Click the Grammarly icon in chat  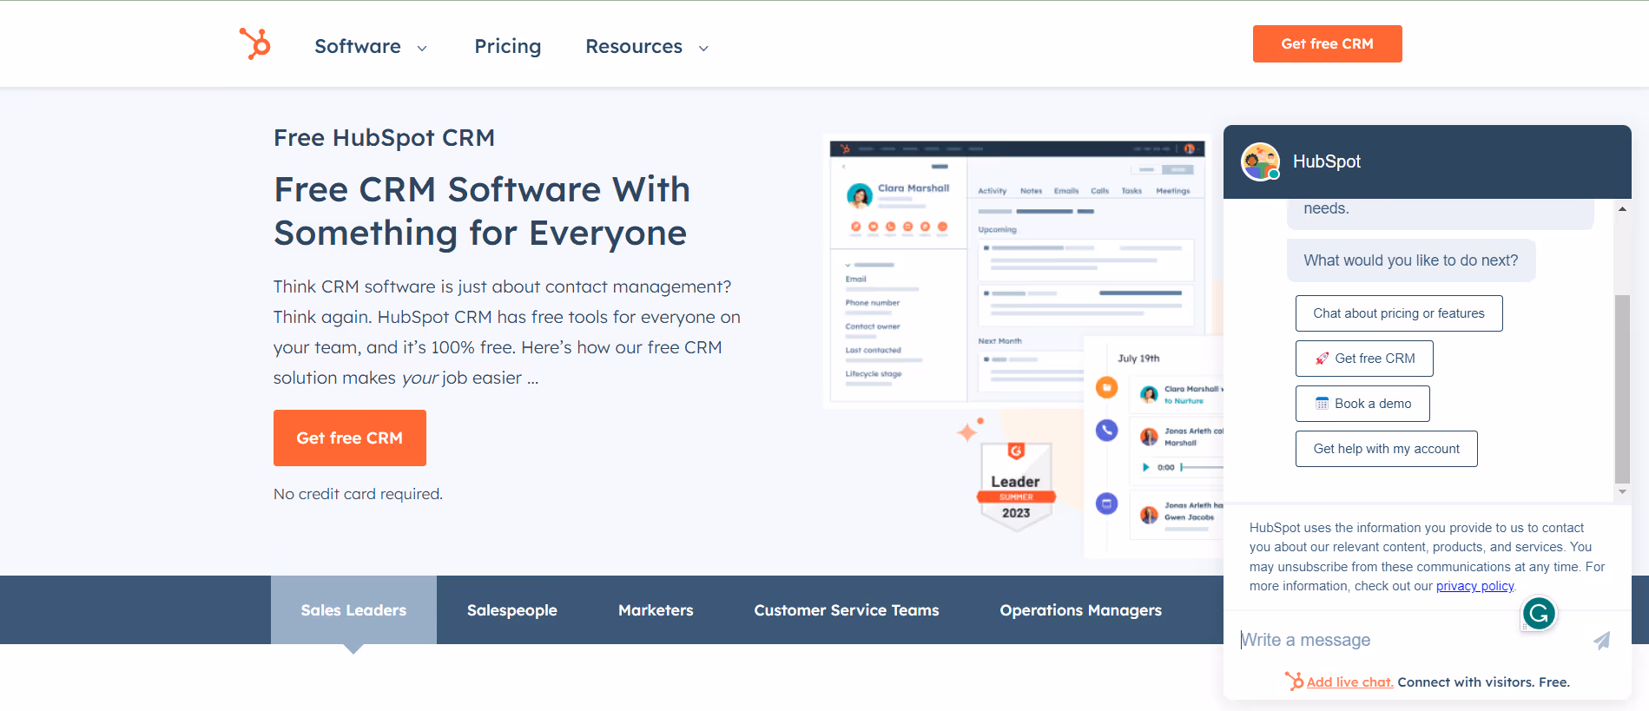(x=1539, y=614)
